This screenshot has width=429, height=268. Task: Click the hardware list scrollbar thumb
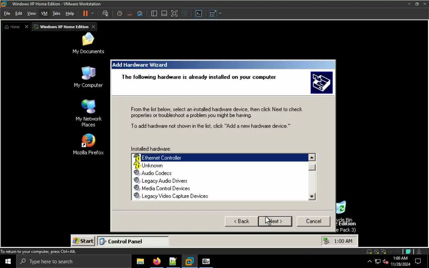pyautogui.click(x=312, y=167)
